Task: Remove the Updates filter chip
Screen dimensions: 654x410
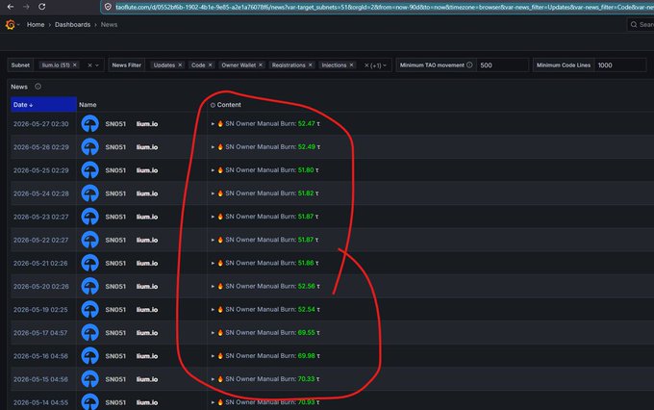Action: click(x=180, y=64)
